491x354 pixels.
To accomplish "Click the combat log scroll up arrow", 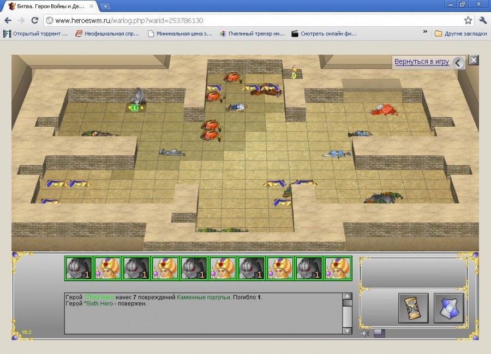I will click(348, 296).
